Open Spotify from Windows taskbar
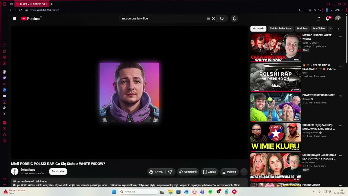 [210, 192]
